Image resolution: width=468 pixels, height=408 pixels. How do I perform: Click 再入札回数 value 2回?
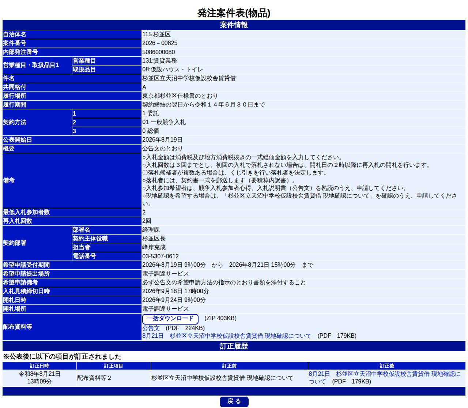(147, 221)
